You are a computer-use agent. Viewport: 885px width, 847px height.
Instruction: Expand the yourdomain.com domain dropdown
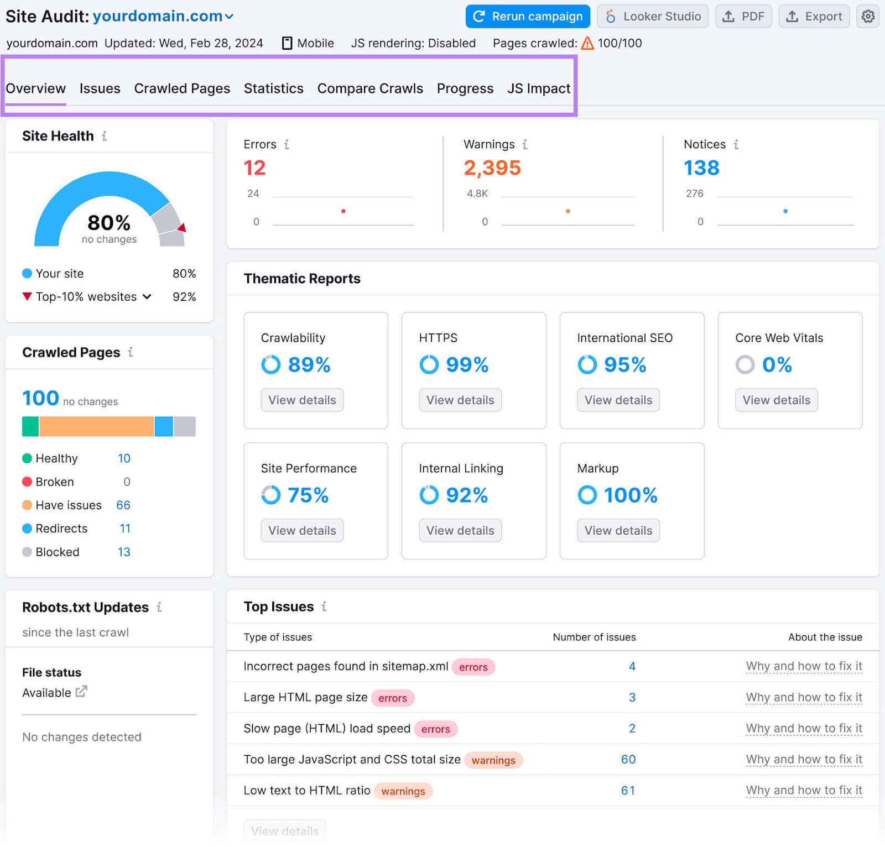[x=228, y=16]
